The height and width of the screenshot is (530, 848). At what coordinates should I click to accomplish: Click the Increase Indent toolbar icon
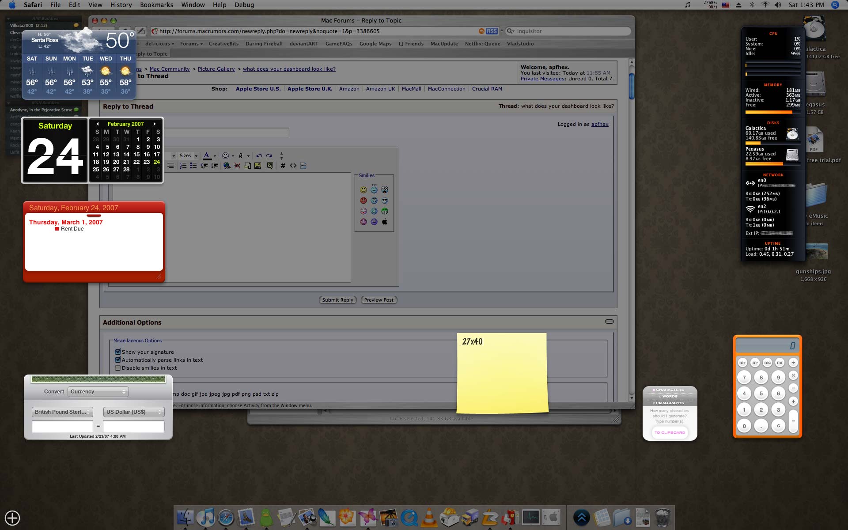click(x=214, y=166)
